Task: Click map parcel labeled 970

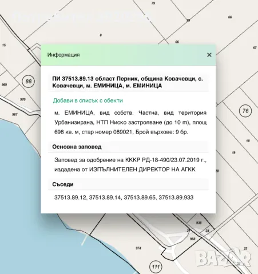Action: pos(23,99)
